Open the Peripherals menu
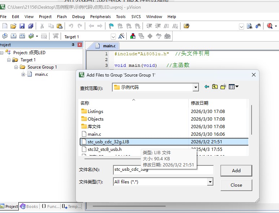This screenshot has width=279, height=213. 100,17
